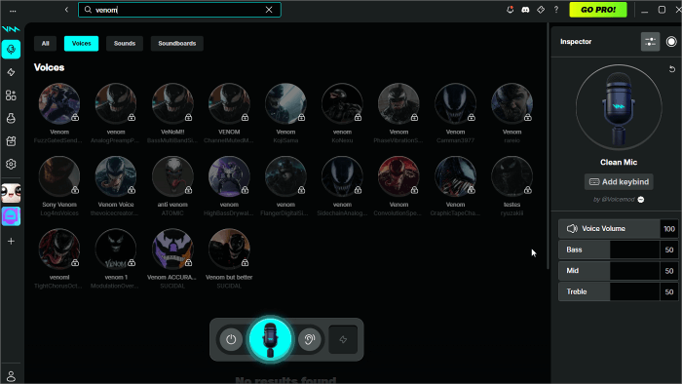Select the Venom voice by KojiSama
Screen dimensions: 682x384
285,113
